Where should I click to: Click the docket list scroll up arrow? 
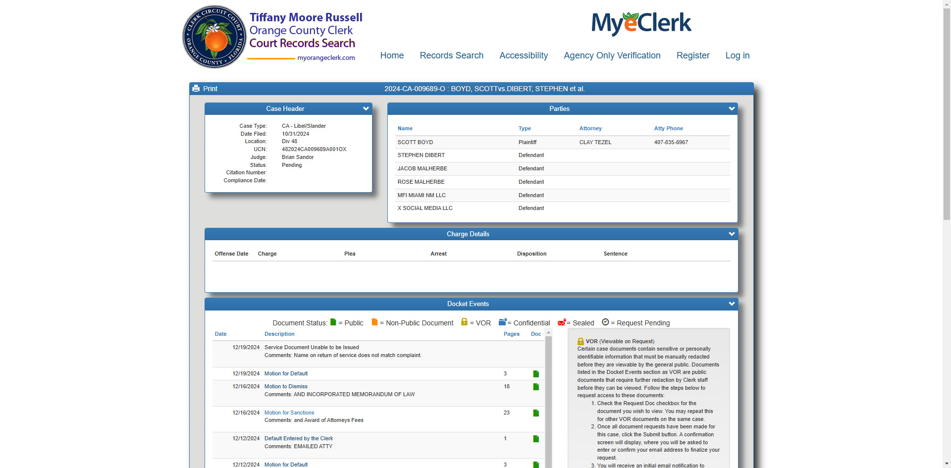[x=548, y=332]
